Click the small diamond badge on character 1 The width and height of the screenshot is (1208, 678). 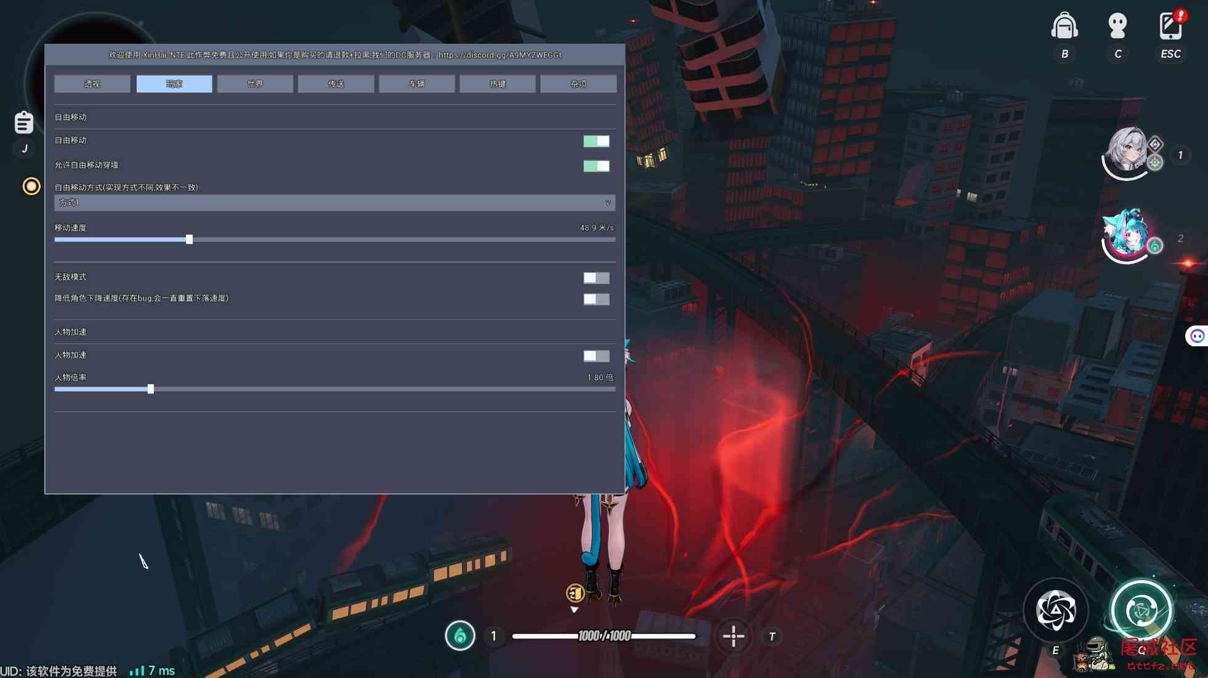pos(1155,144)
